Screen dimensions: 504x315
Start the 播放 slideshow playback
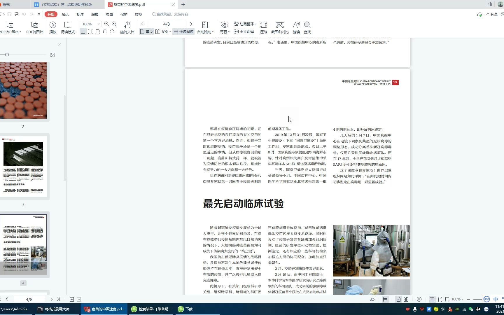(x=52, y=27)
